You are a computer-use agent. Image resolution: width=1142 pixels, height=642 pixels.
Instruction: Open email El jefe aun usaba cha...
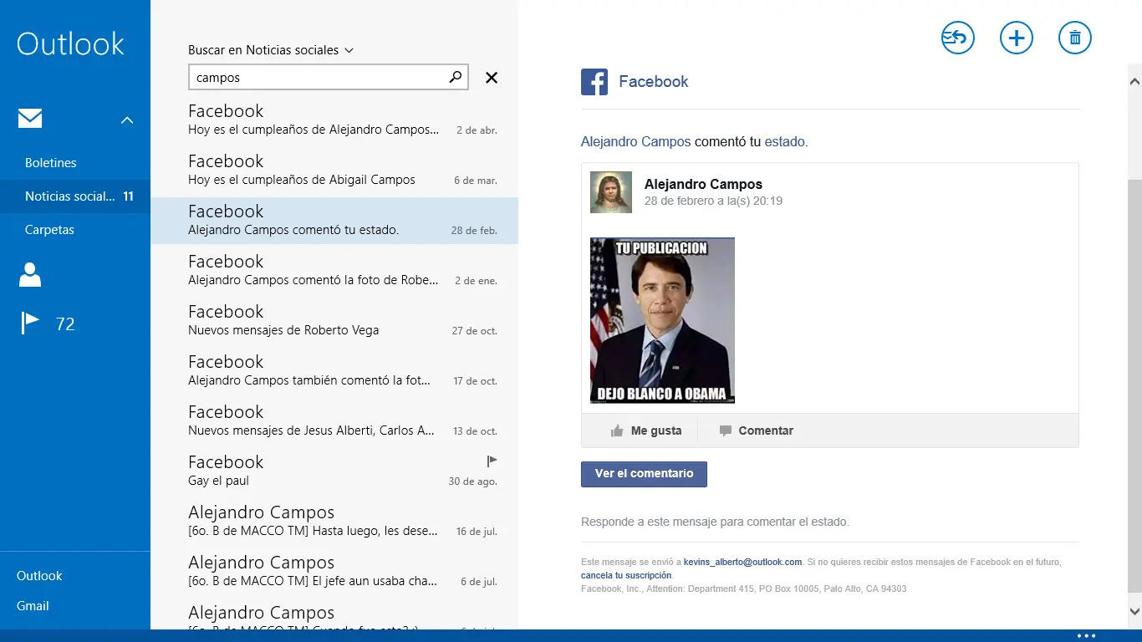tap(334, 571)
